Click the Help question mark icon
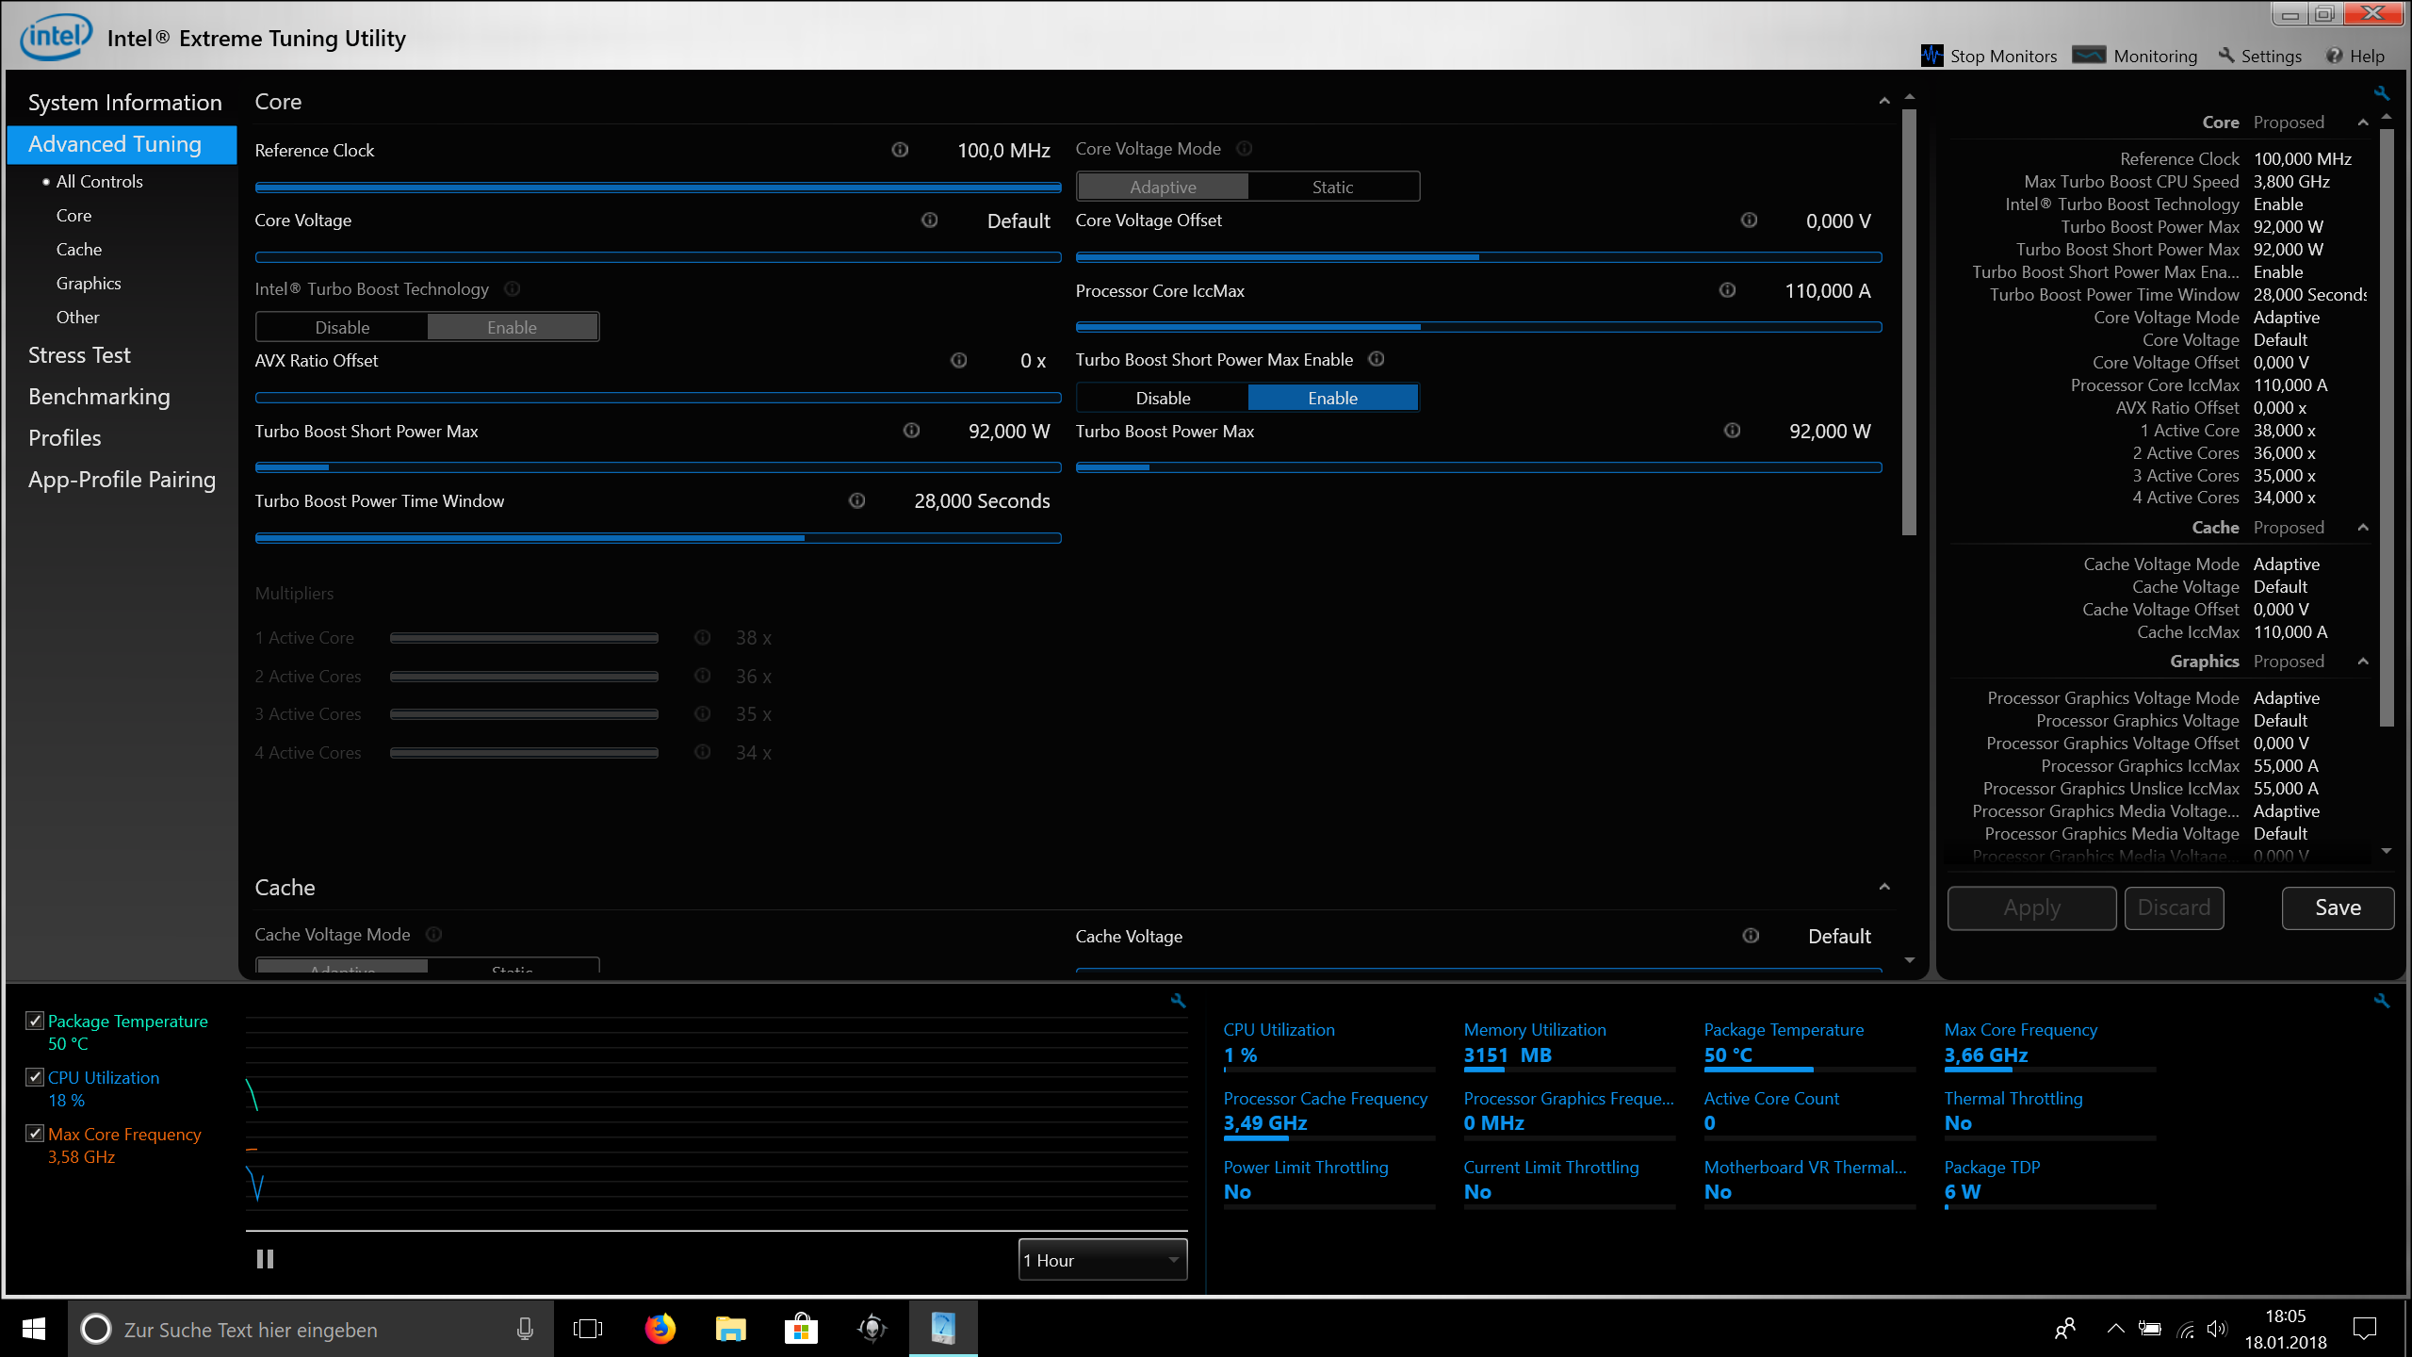 click(2335, 56)
